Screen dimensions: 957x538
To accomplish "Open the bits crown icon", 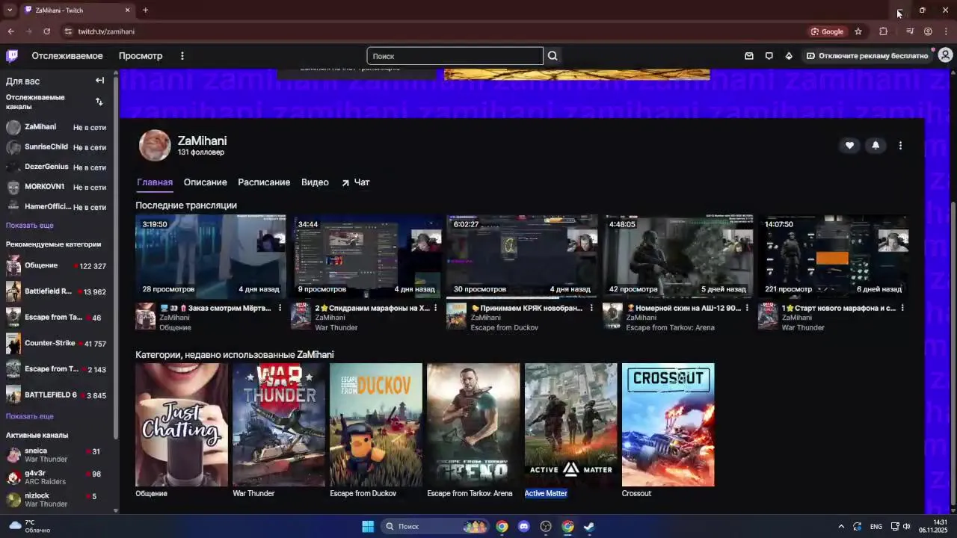I will coord(789,56).
